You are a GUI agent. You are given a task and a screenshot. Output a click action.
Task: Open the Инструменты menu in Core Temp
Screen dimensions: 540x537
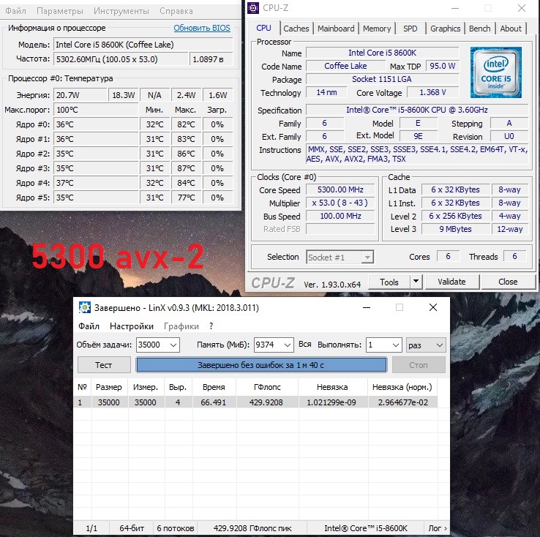pos(121,11)
